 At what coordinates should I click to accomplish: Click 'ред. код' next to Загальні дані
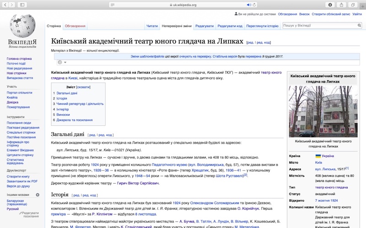click(105, 135)
